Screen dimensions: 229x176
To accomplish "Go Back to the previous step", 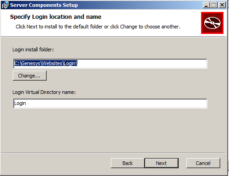I will pyautogui.click(x=127, y=163).
